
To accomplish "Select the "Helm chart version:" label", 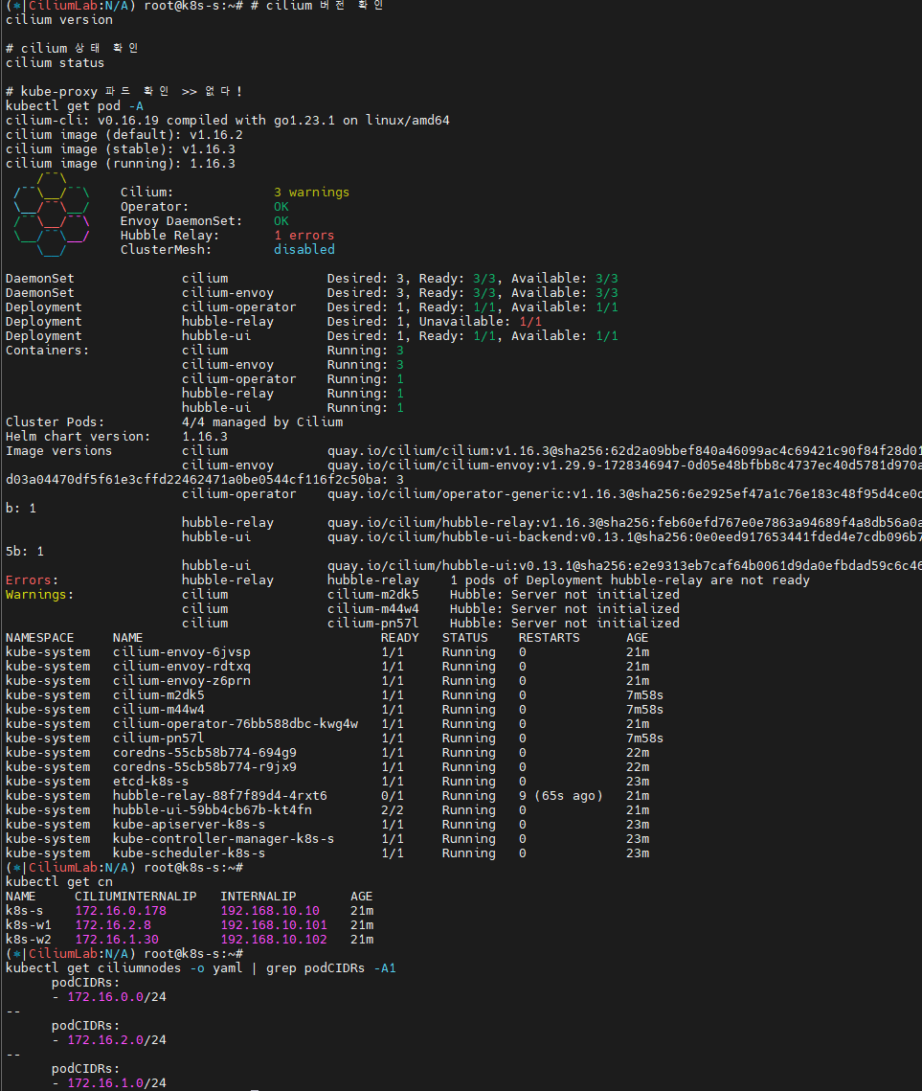I will [78, 437].
